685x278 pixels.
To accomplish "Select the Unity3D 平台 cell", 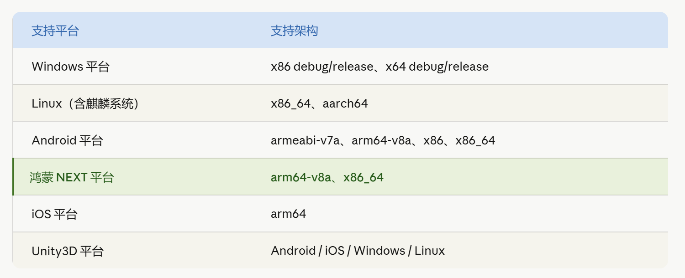I will [68, 251].
